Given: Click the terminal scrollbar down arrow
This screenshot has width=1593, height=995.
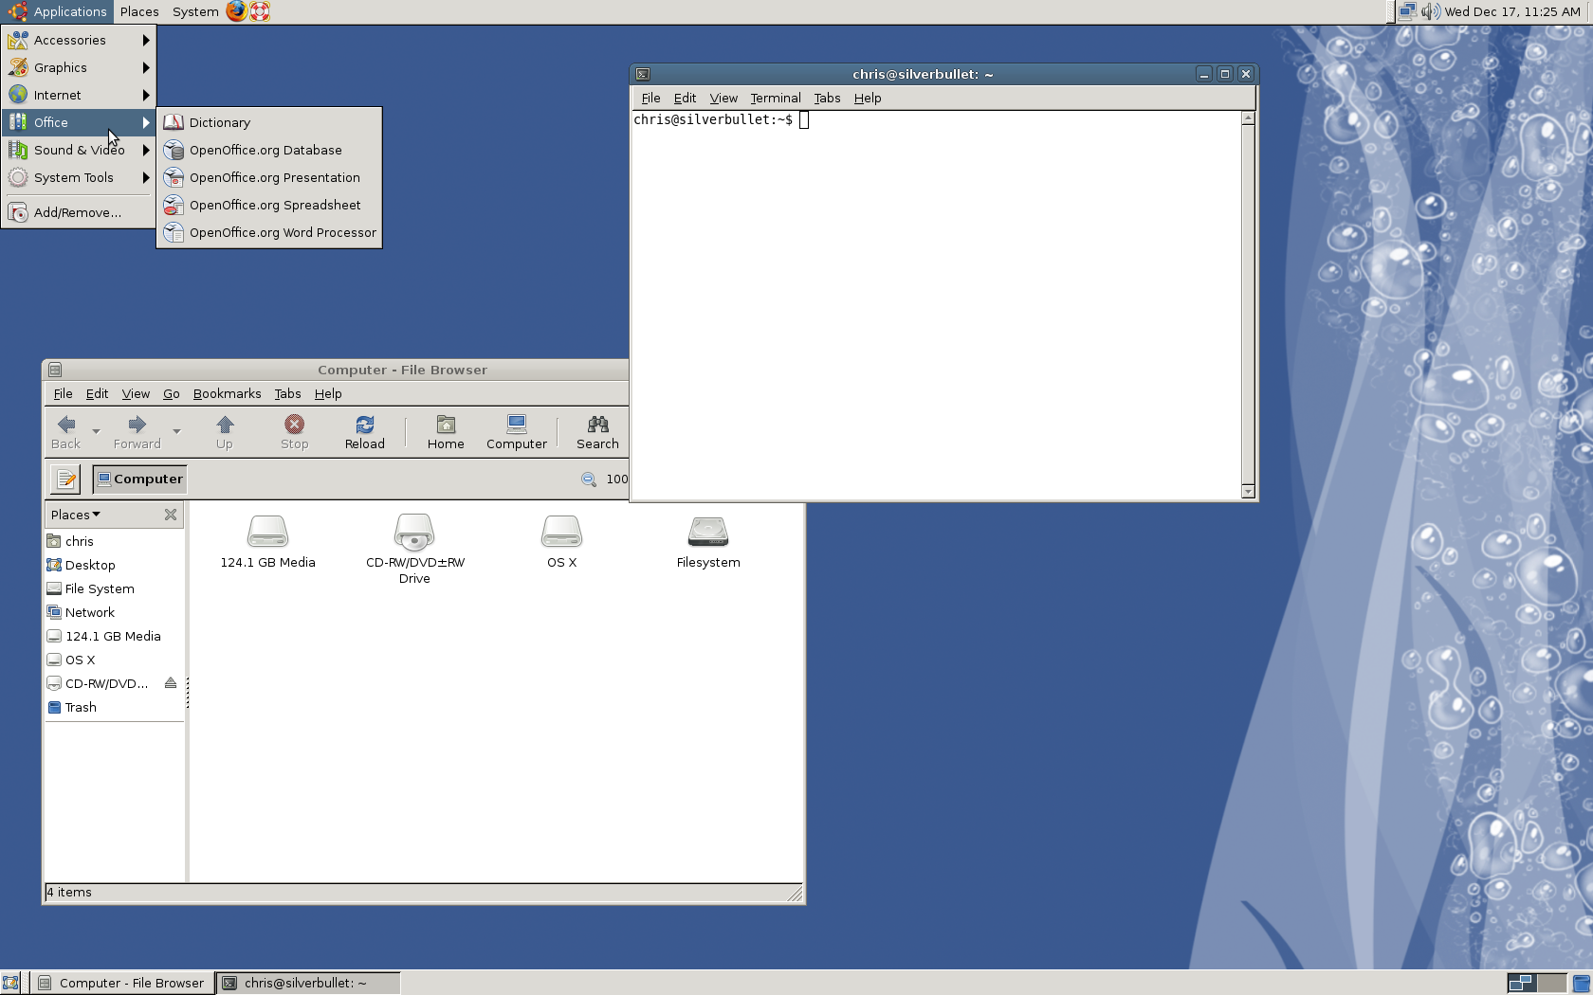Looking at the screenshot, I should [1248, 491].
